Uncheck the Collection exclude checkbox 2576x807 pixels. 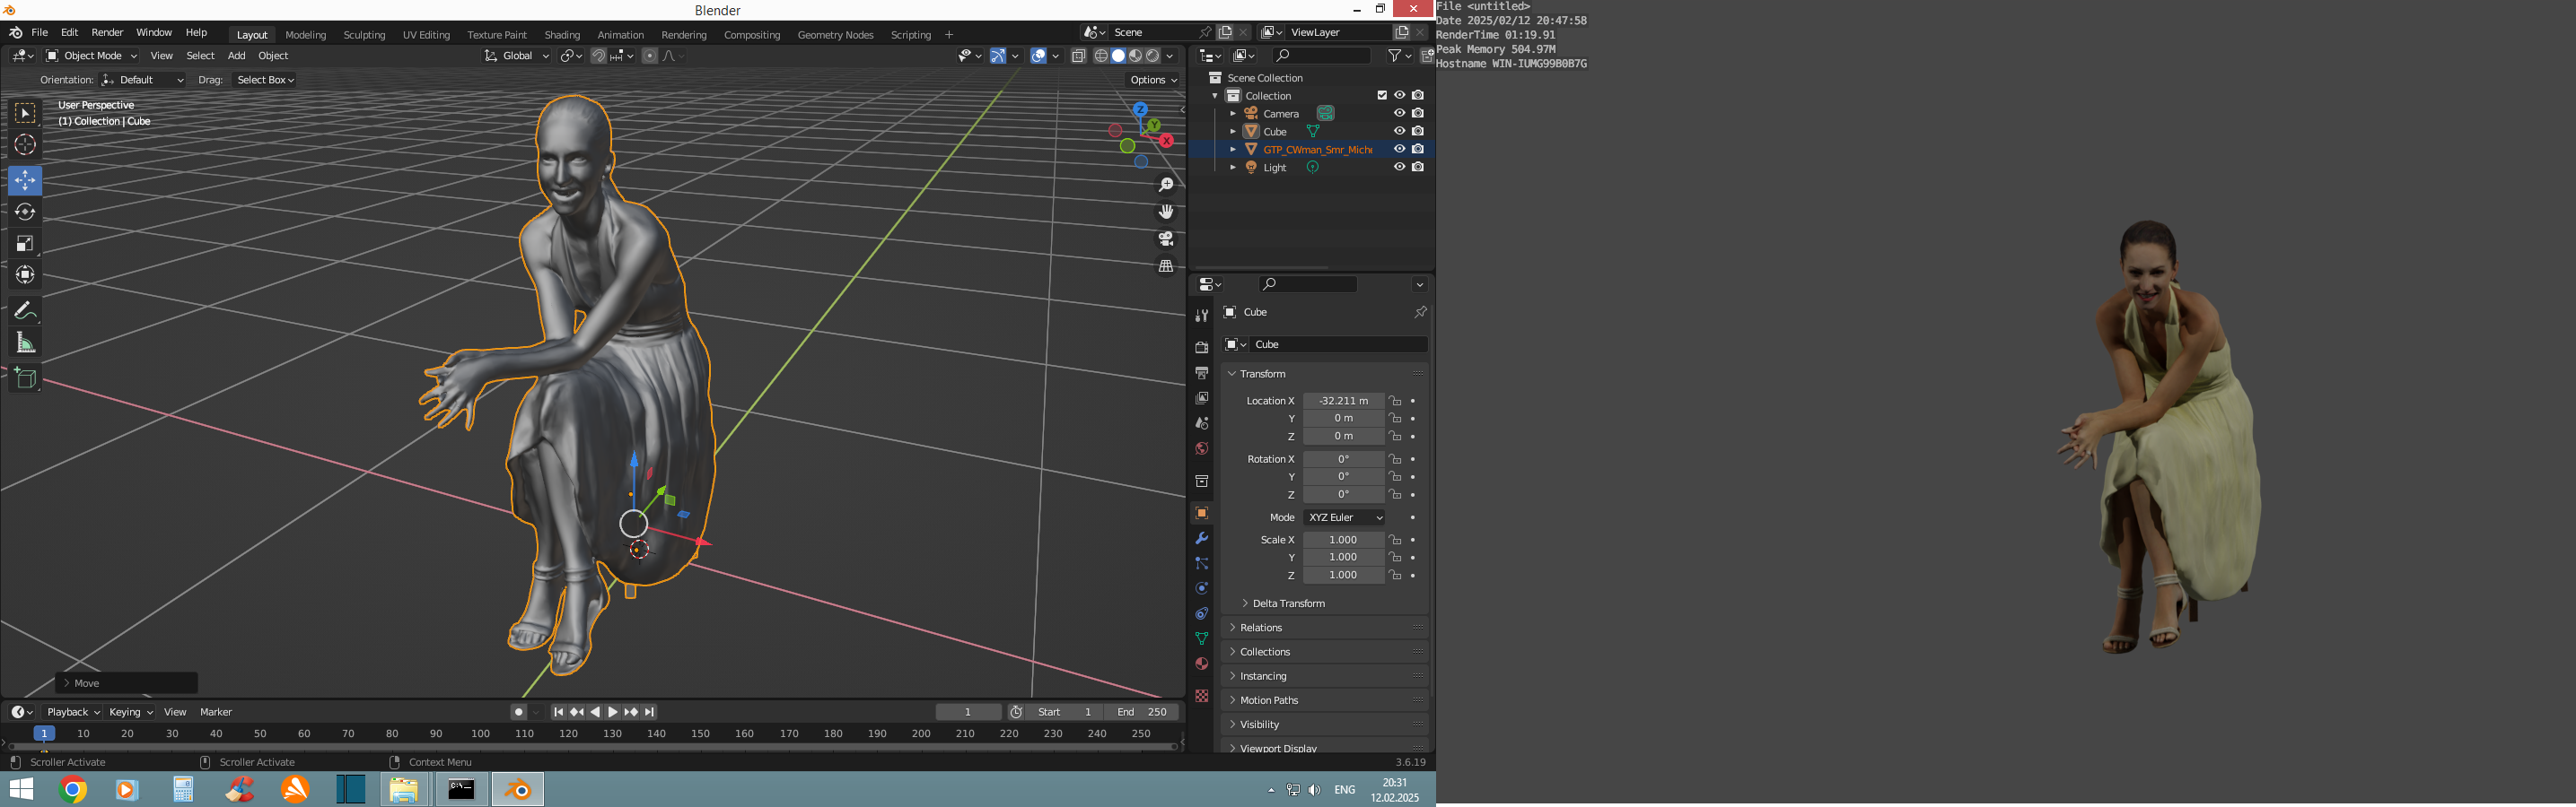pos(1382,96)
